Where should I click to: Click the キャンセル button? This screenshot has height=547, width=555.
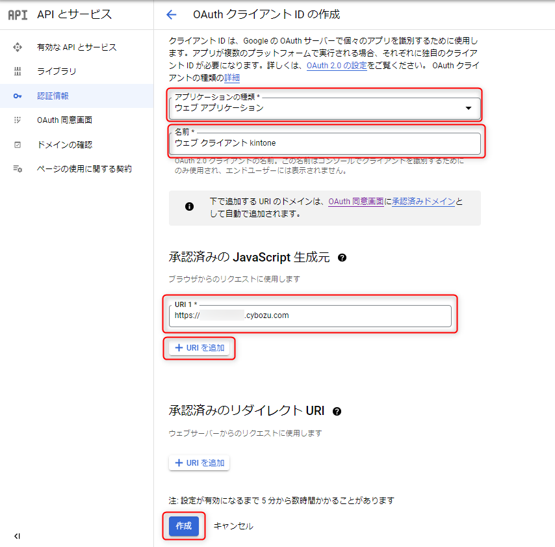(x=233, y=526)
